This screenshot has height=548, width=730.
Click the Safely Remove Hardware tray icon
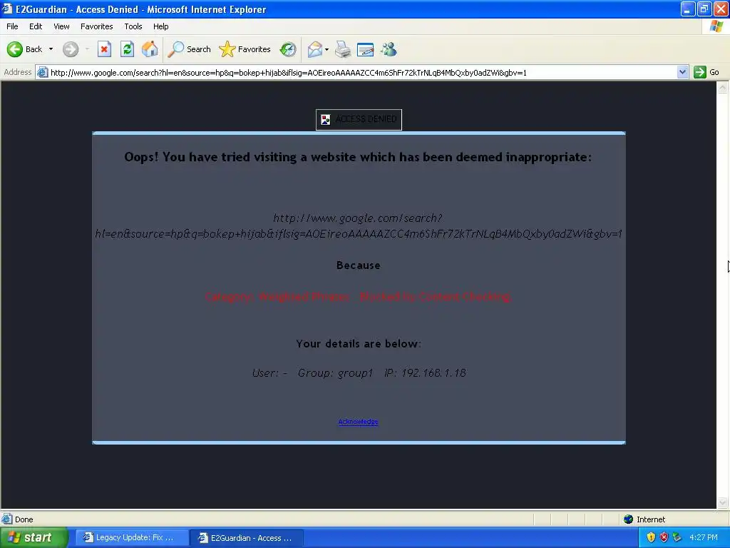click(677, 538)
